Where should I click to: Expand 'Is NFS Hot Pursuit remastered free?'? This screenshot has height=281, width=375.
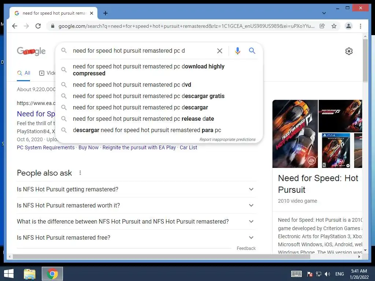[136, 237]
